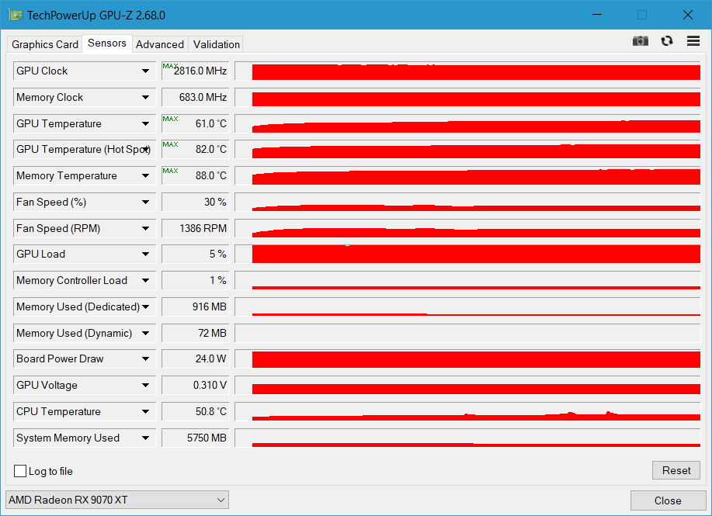This screenshot has height=516, width=712.
Task: Click the CPU Temperature history graph
Action: click(467, 411)
